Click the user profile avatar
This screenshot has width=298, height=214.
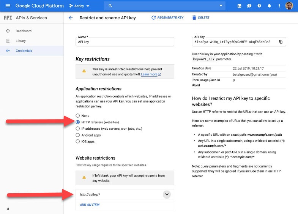tap(289, 6)
